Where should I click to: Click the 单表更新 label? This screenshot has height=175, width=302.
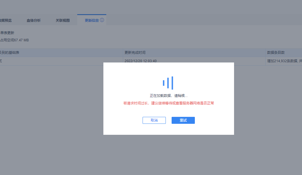coord(7,33)
